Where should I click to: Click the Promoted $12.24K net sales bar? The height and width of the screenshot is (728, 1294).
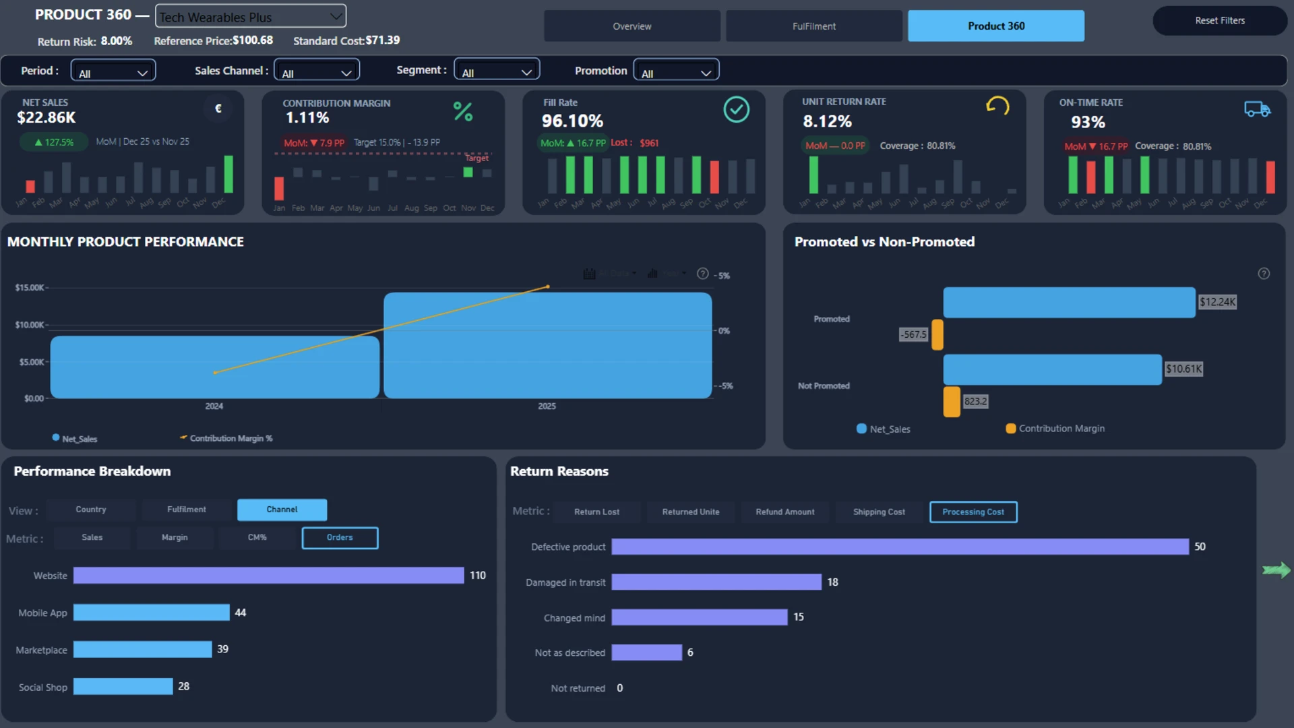[x=1069, y=302]
